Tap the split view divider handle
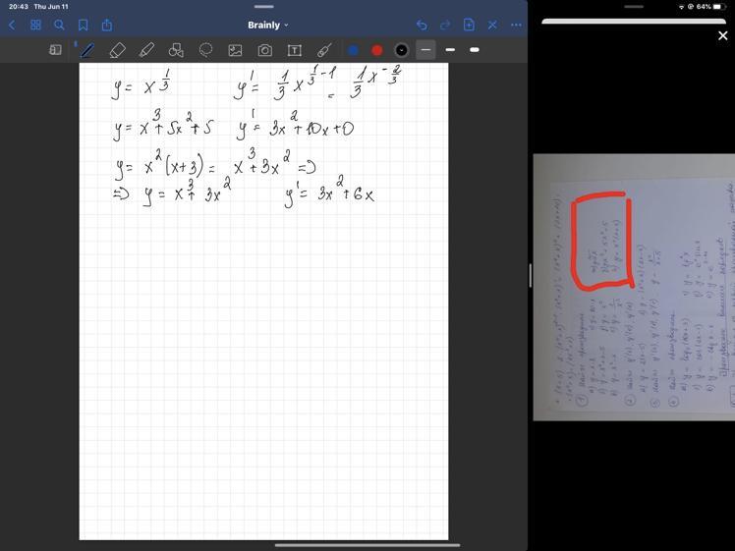The image size is (735, 551). [x=531, y=275]
